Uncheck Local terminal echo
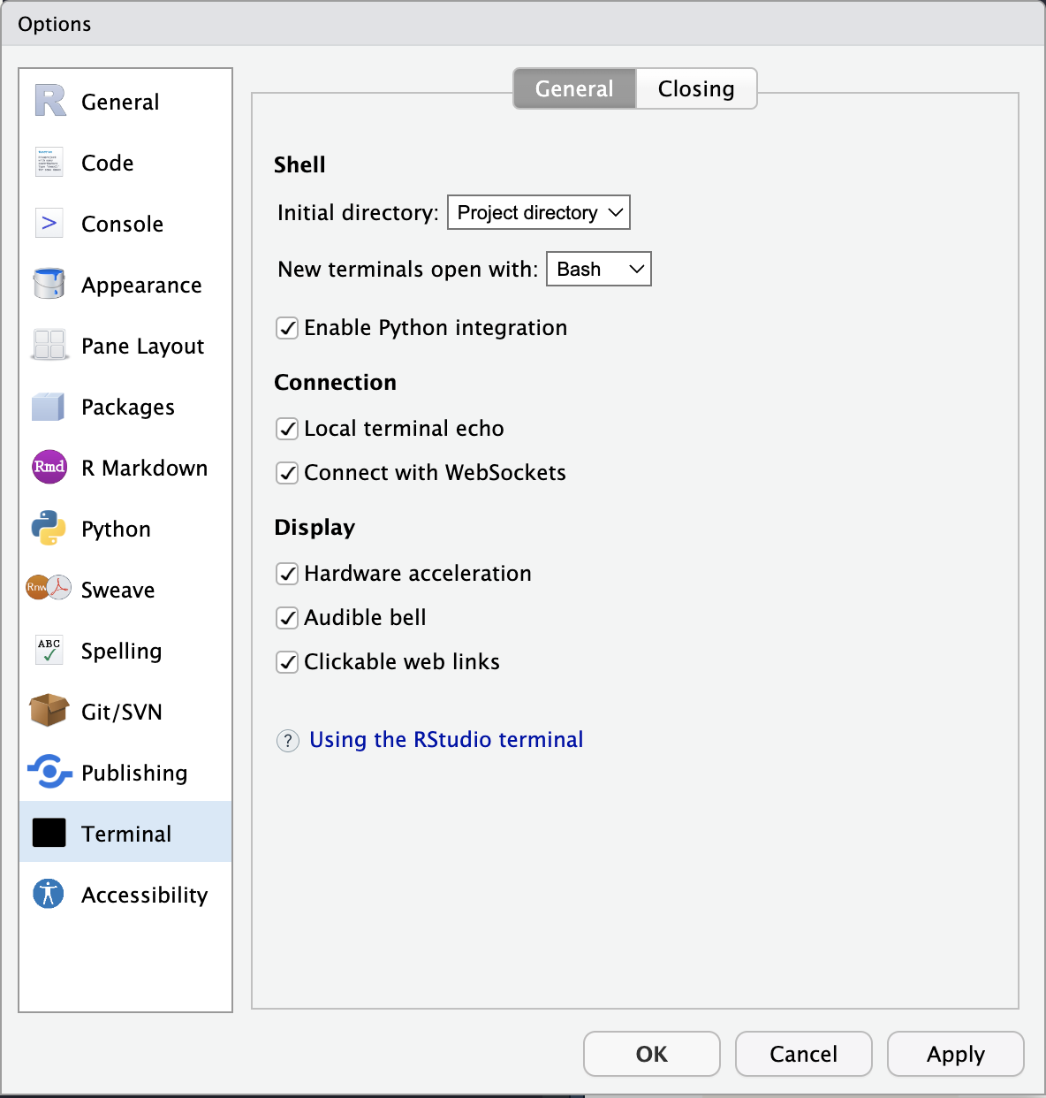 (x=287, y=429)
